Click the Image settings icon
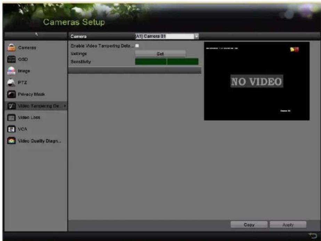The width and height of the screenshot is (321, 241). pos(11,71)
